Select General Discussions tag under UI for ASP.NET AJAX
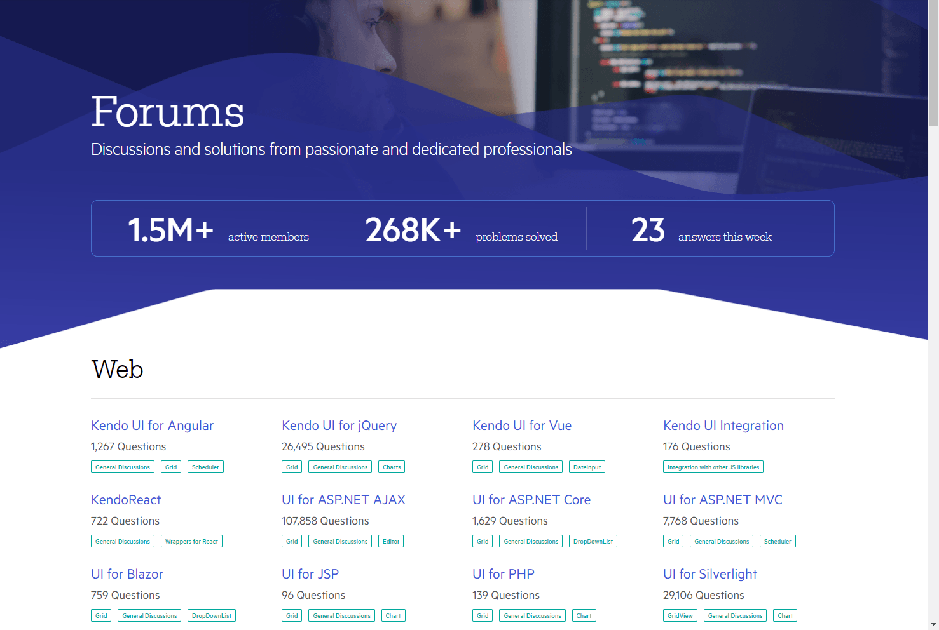 click(x=340, y=541)
